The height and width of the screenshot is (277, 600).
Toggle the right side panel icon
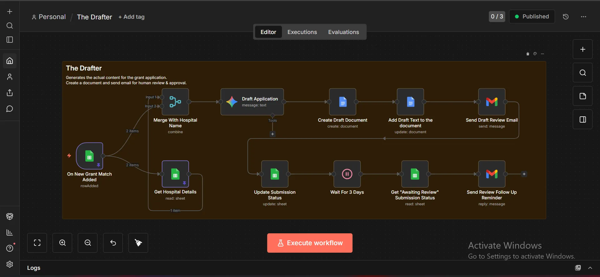pos(582,119)
